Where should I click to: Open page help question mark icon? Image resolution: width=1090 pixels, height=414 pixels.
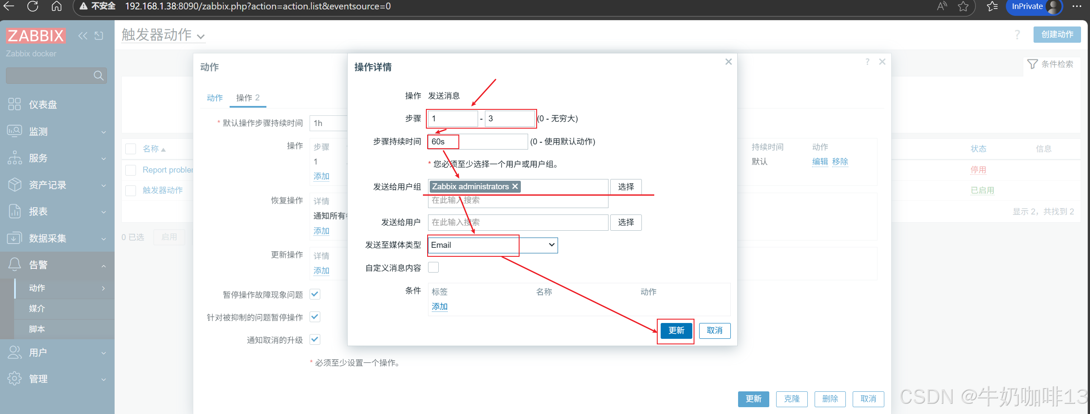1017,35
